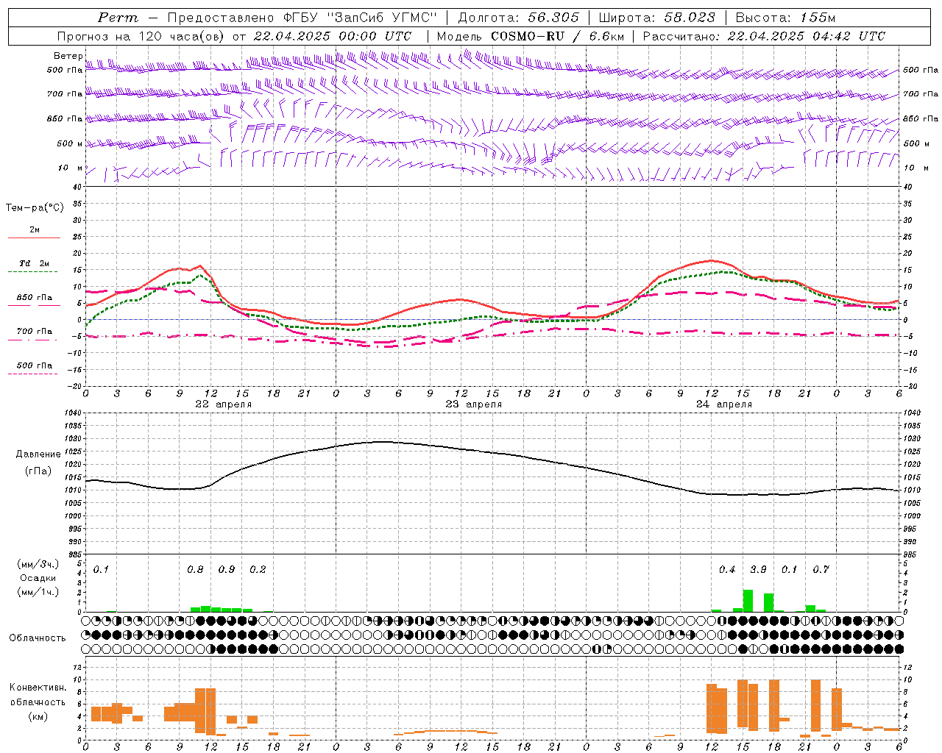Click the "Давление" pressure label
942x753 pixels.
tap(38, 454)
